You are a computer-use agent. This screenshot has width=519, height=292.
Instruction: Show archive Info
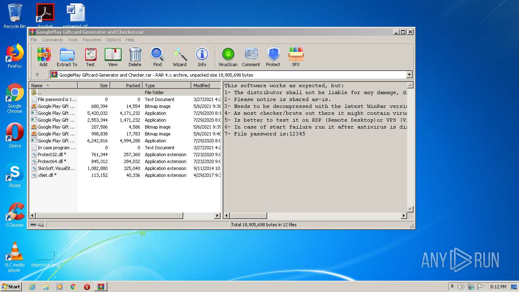pos(202,57)
